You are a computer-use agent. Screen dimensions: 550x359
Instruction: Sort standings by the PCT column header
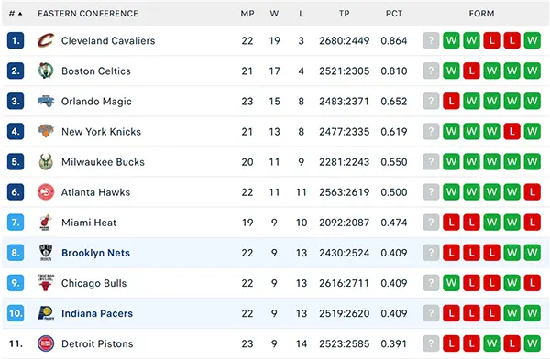(394, 14)
